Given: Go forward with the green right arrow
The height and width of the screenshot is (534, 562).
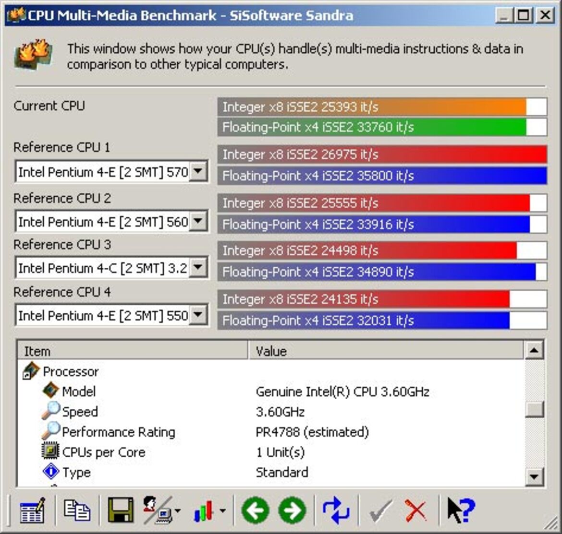Looking at the screenshot, I should pyautogui.click(x=292, y=510).
